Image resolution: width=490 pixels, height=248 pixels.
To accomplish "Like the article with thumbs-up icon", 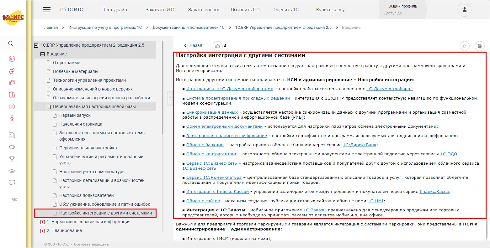I will 217,46.
